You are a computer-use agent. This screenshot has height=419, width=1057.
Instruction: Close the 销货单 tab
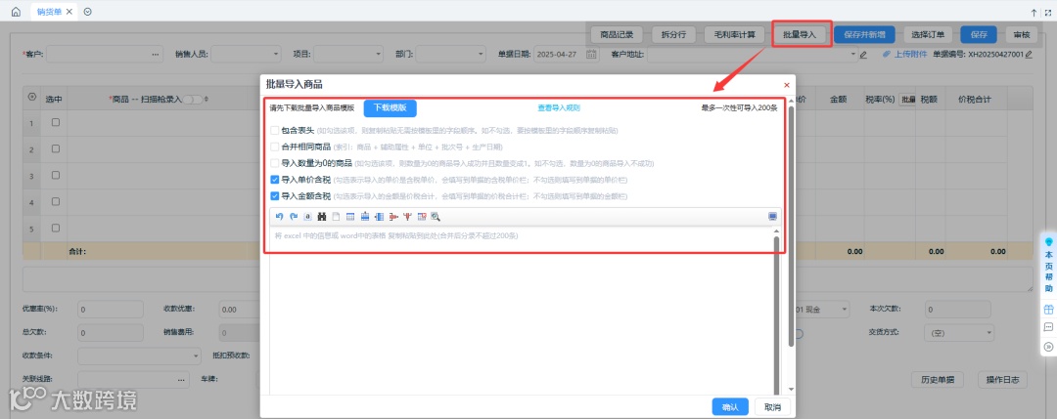coord(69,12)
